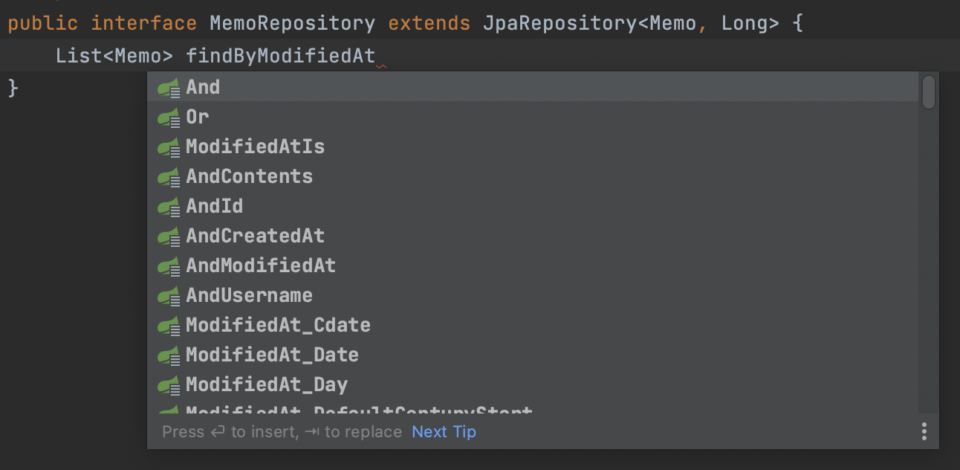Click the MemoRepository interface name
Screen dimensions: 960x470
click(292, 23)
